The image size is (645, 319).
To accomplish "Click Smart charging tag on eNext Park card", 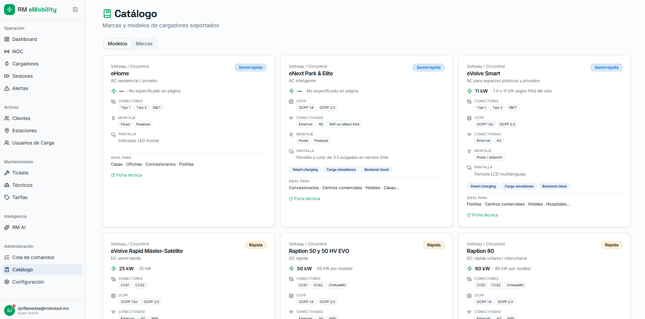I will tap(305, 170).
